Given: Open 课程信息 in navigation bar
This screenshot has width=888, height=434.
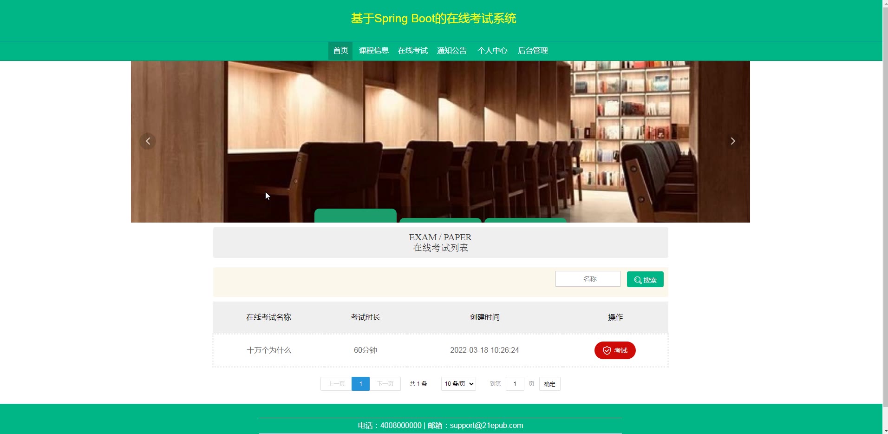Looking at the screenshot, I should pyautogui.click(x=373, y=51).
